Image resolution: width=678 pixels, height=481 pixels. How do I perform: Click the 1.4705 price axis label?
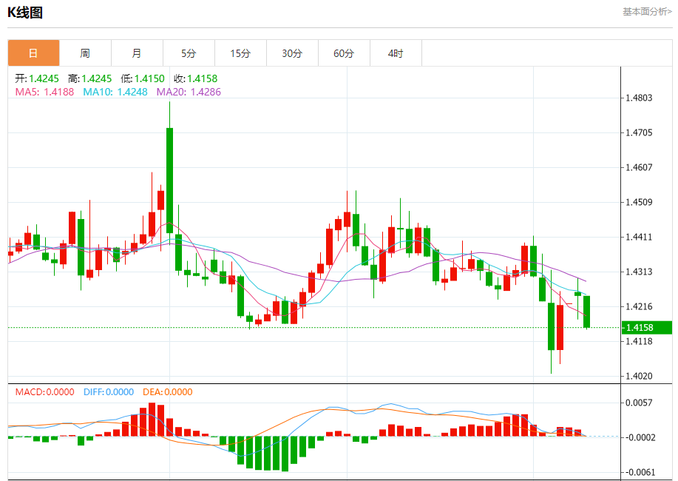[639, 132]
